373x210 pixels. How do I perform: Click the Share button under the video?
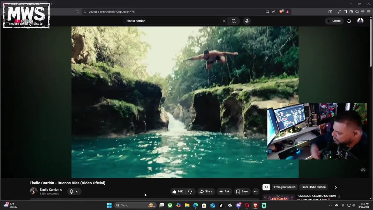pyautogui.click(x=206, y=192)
